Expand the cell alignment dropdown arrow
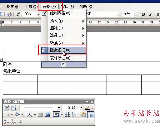160x126 pixels. (62, 115)
